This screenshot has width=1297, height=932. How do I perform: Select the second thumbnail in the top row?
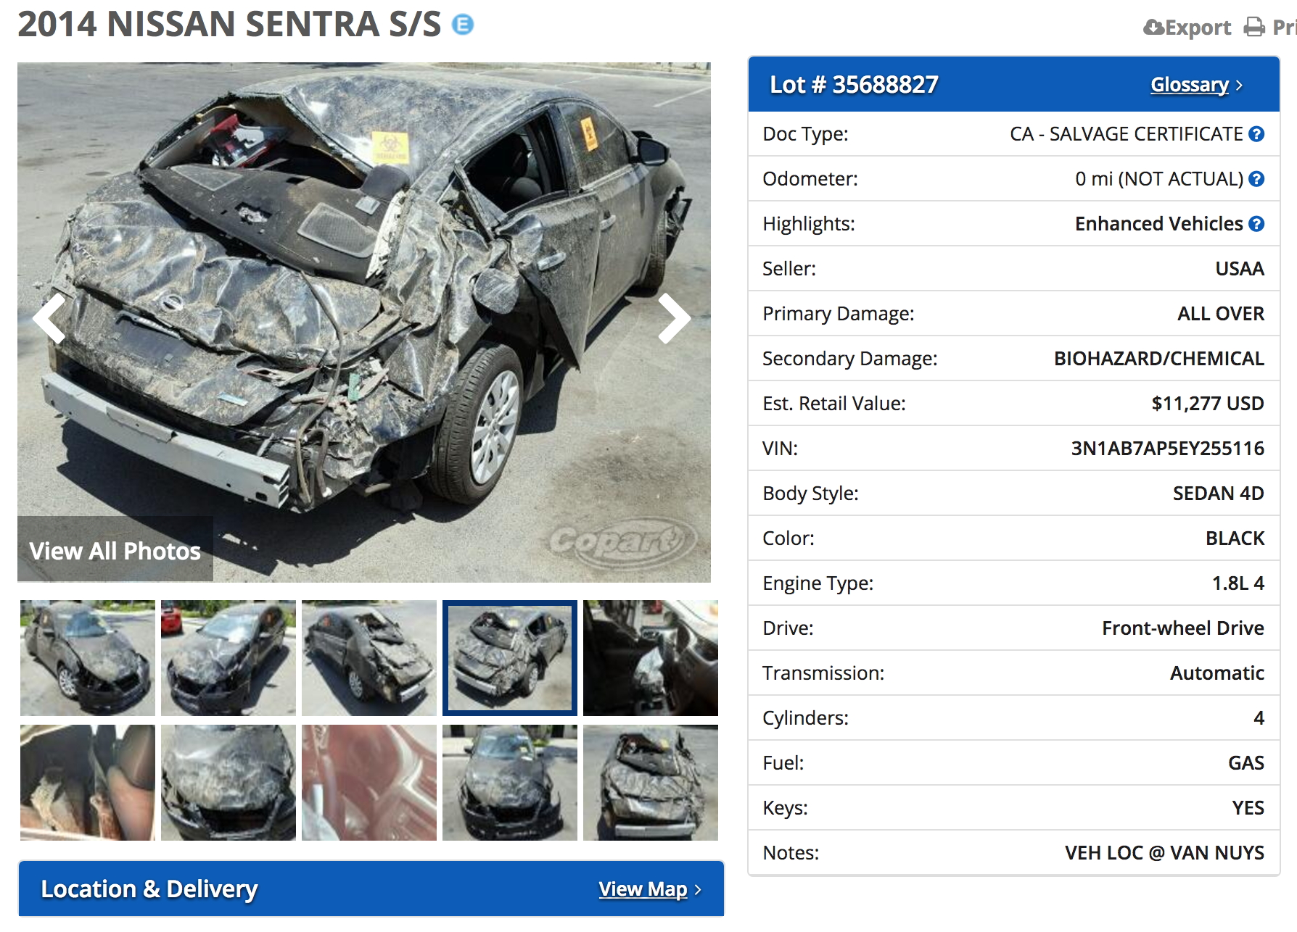coord(228,658)
